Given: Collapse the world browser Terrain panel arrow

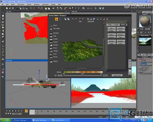Looking at the screenshot, I should point(152,57).
